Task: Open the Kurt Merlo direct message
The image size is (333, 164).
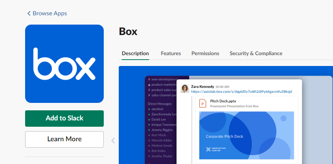Action: (x=157, y=135)
